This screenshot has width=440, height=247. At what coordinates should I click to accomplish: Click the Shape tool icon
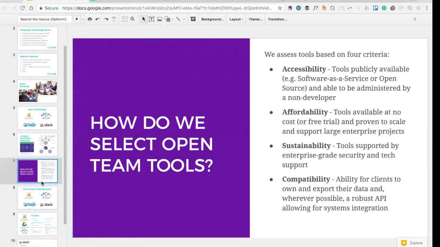[167, 19]
